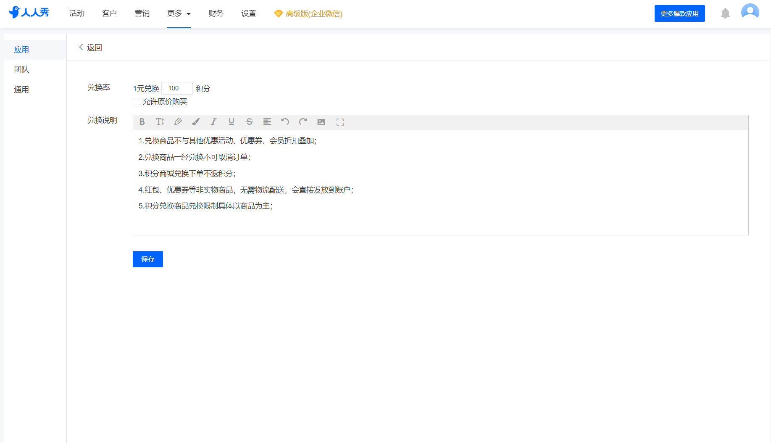
Task: Select 应用 in left sidebar
Action: click(35, 50)
